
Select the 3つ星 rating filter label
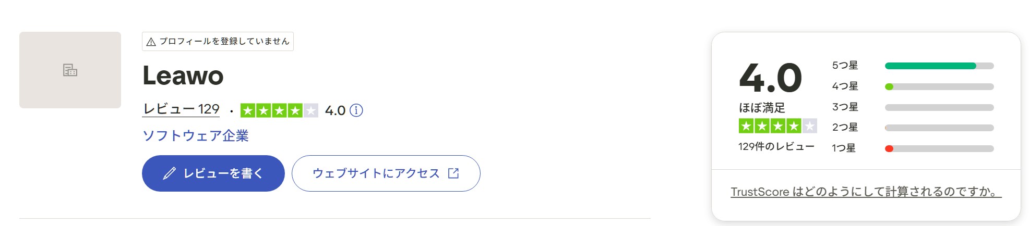(845, 107)
